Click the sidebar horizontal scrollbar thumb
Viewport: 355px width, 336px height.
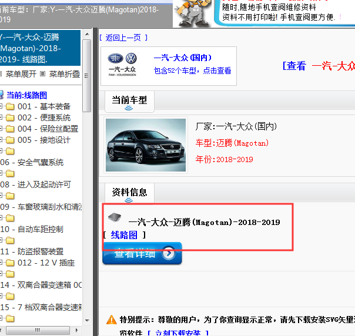click(38, 330)
